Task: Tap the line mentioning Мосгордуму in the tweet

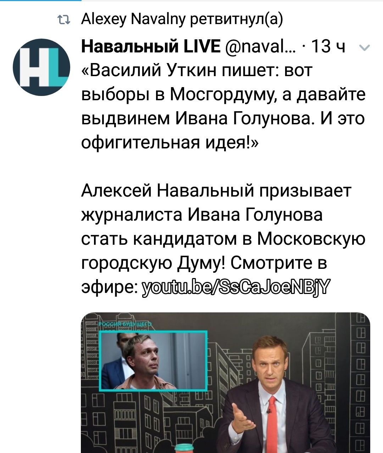Action: [x=223, y=95]
